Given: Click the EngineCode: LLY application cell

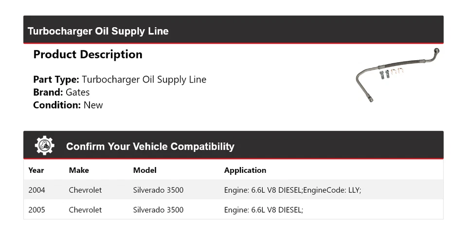Looking at the screenshot, I should pyautogui.click(x=292, y=190).
